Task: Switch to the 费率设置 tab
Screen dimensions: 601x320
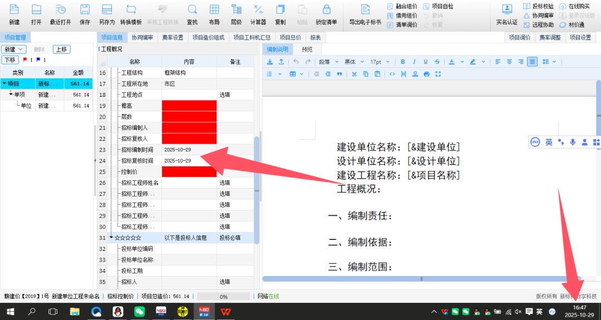Action: [173, 38]
